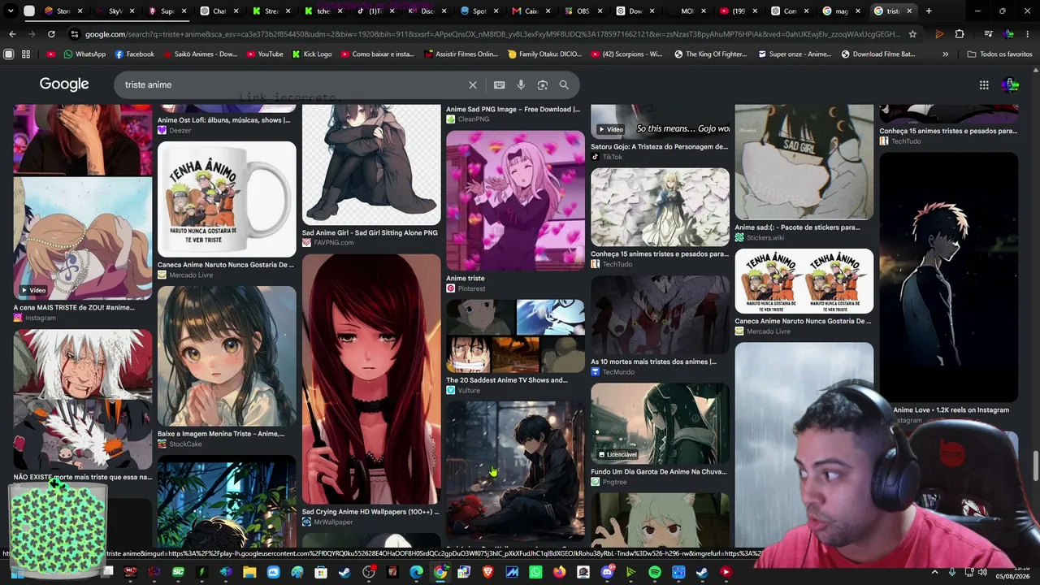1040x585 pixels.
Task: Click the page vertical scrollbar thumb
Action: 1036,466
